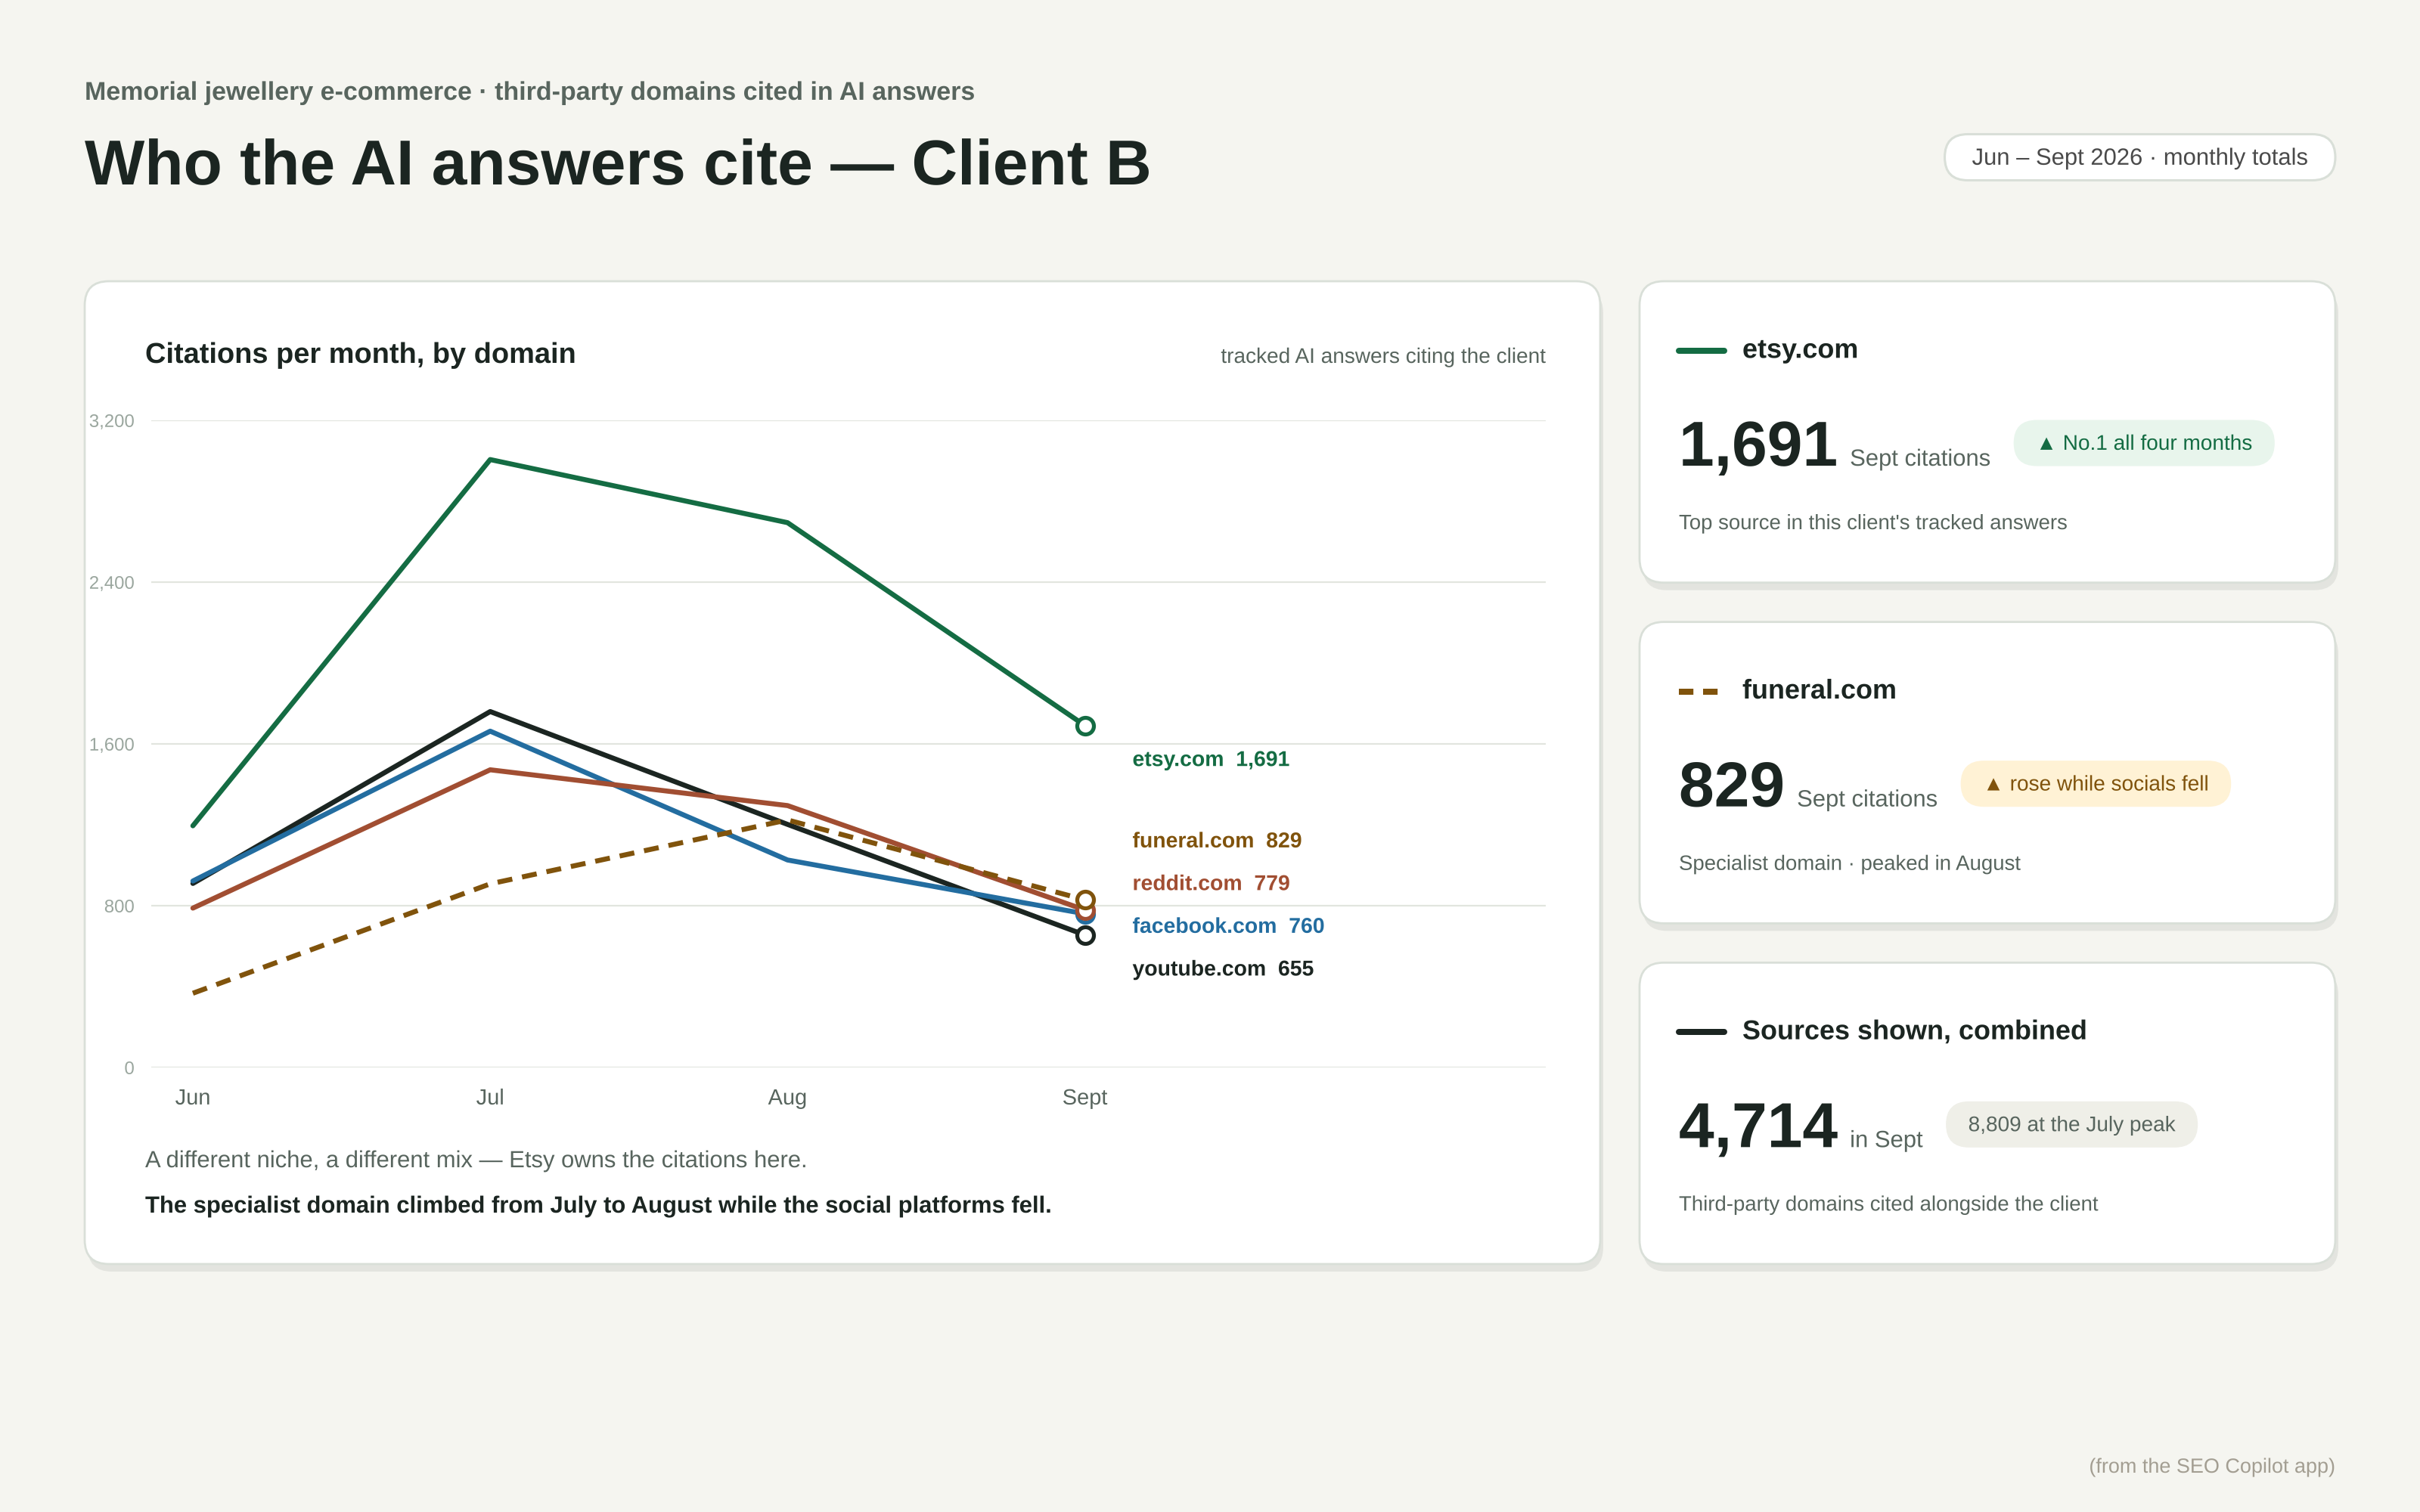The width and height of the screenshot is (2420, 1512).
Task: Click the '3,200' y-axis label
Action: coord(112,421)
